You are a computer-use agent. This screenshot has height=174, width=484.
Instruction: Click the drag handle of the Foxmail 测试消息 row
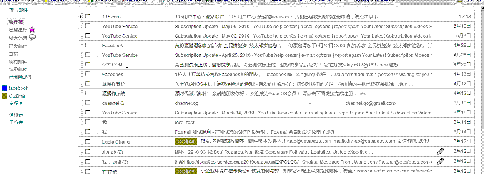tap(81, 132)
